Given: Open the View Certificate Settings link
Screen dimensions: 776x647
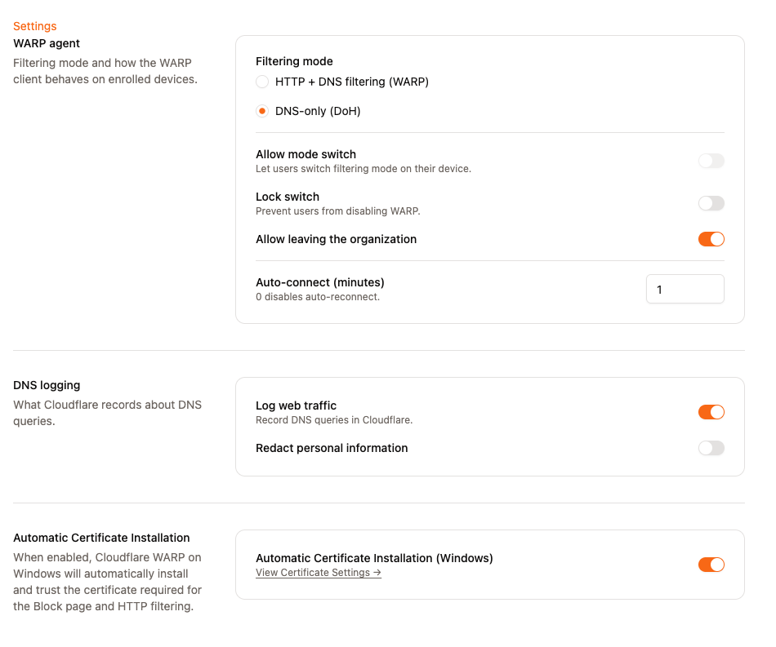Looking at the screenshot, I should pyautogui.click(x=319, y=573).
